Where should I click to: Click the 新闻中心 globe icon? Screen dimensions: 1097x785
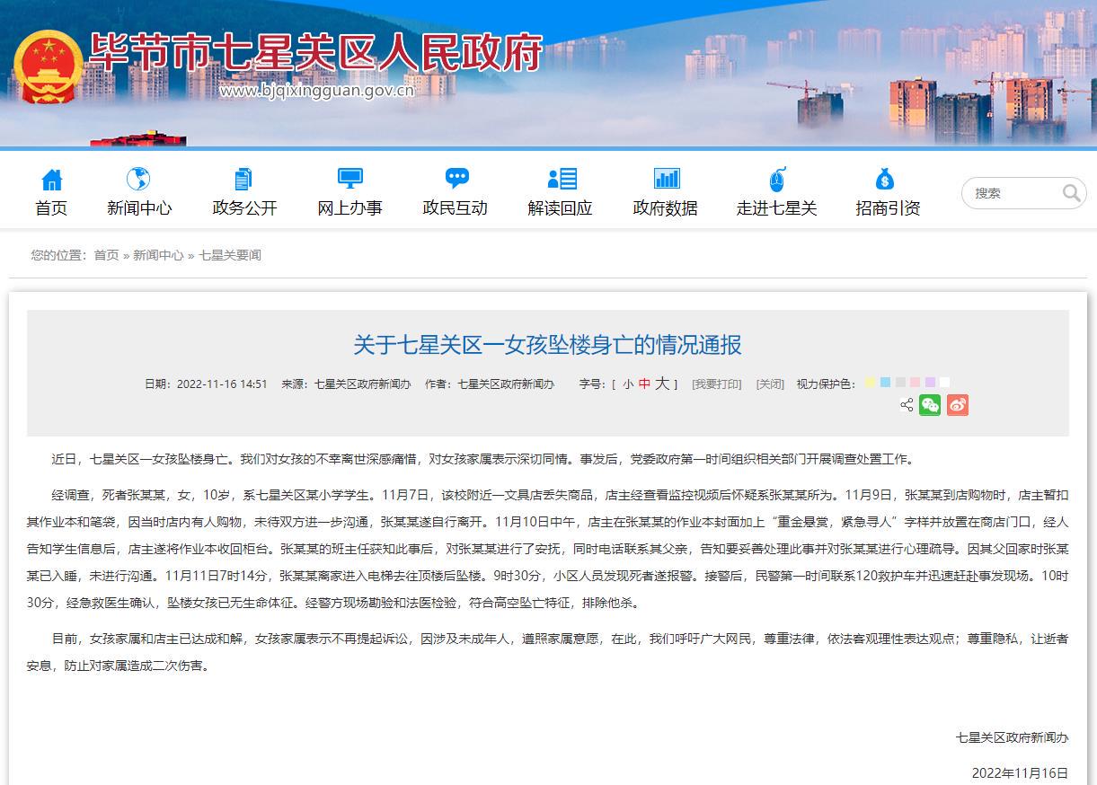point(138,179)
